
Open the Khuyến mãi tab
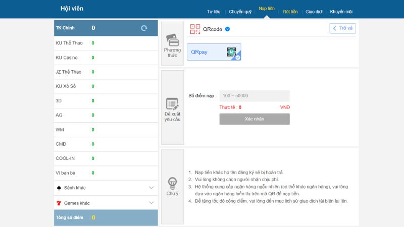point(341,12)
